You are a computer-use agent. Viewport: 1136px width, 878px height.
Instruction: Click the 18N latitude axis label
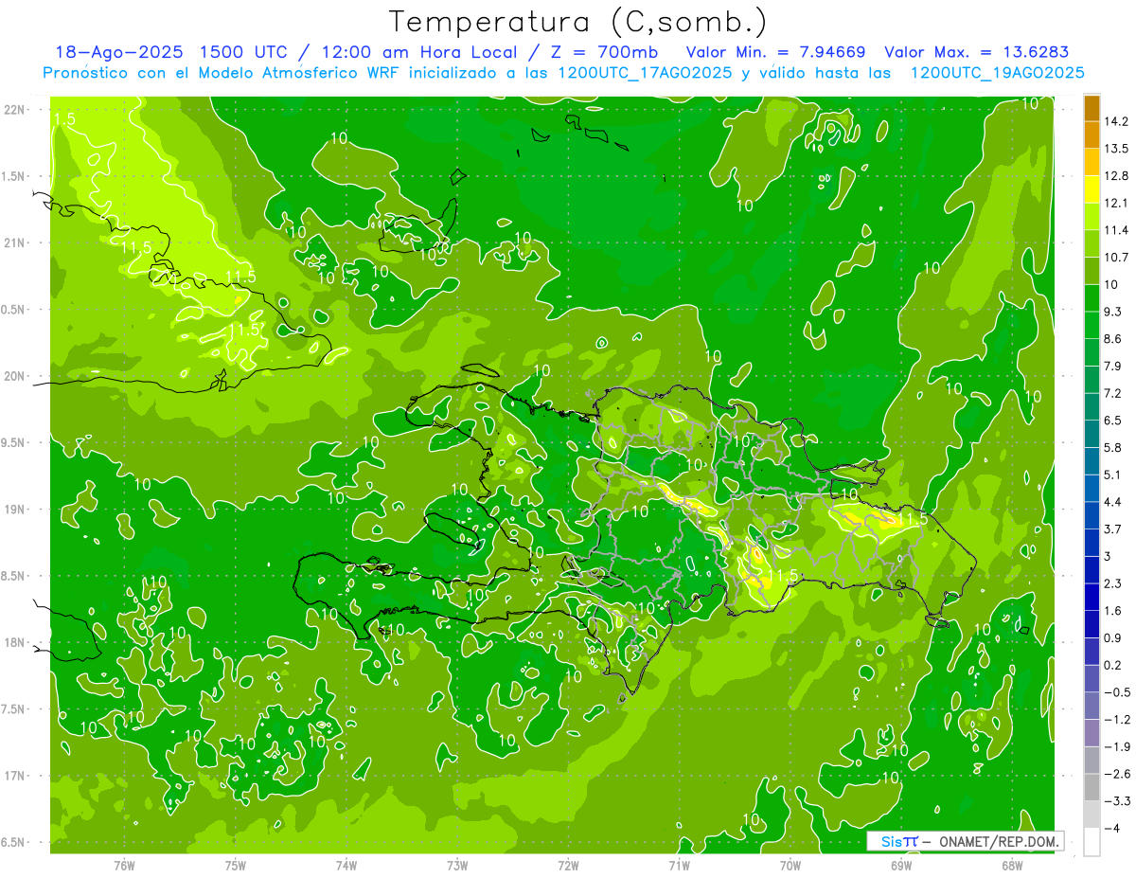(x=14, y=642)
